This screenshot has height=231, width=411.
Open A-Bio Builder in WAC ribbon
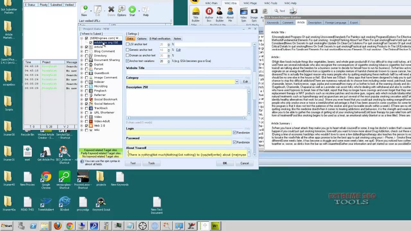(220, 15)
